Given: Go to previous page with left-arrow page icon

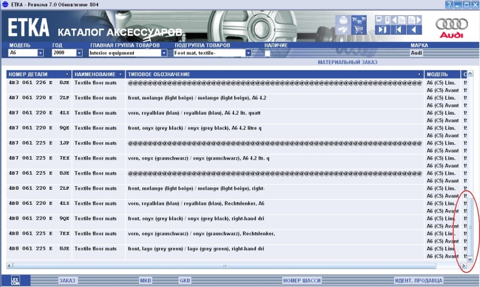Looking at the screenshot, I should pos(398,20).
